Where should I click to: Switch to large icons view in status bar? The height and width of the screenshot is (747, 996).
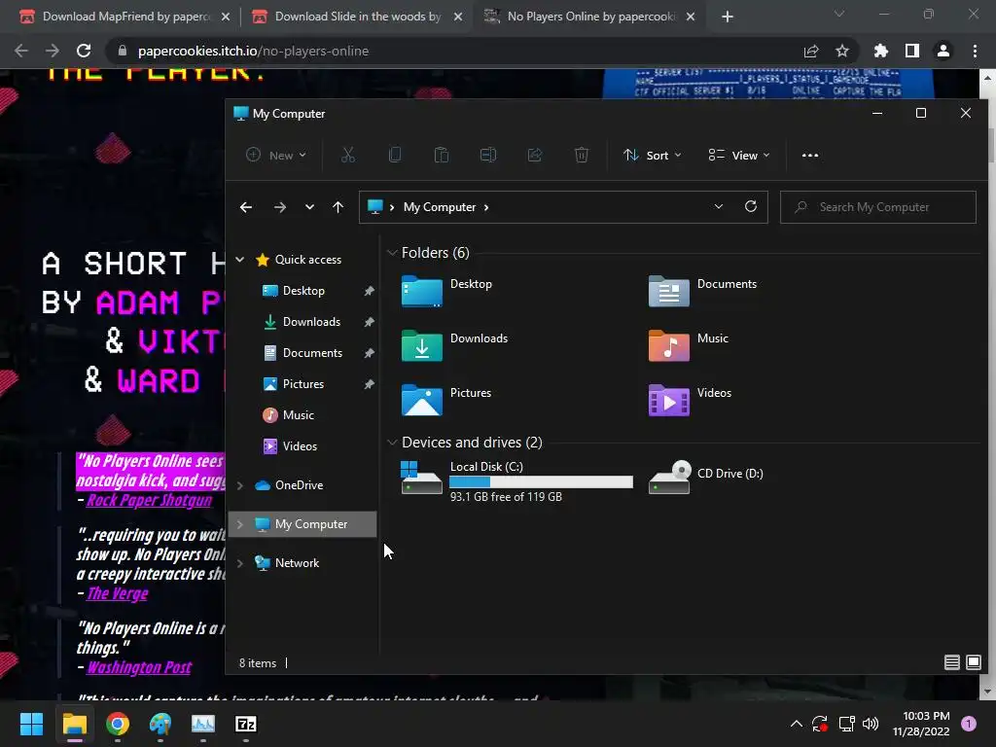[x=973, y=662]
